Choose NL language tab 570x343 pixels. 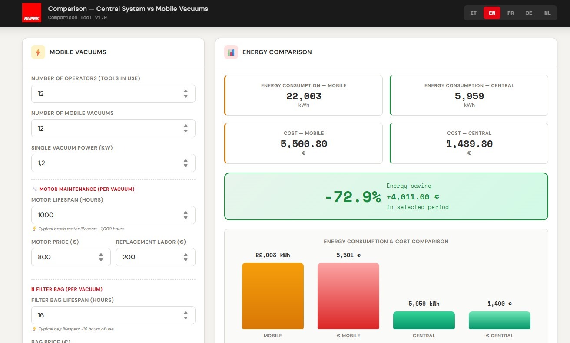pyautogui.click(x=547, y=13)
